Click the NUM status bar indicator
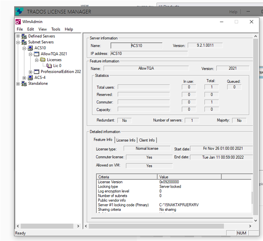Image resolution: width=263 pixels, height=241 pixels. [242, 233]
